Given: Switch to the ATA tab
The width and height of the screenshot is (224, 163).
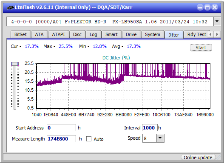Looking at the screenshot, I should (39, 34).
